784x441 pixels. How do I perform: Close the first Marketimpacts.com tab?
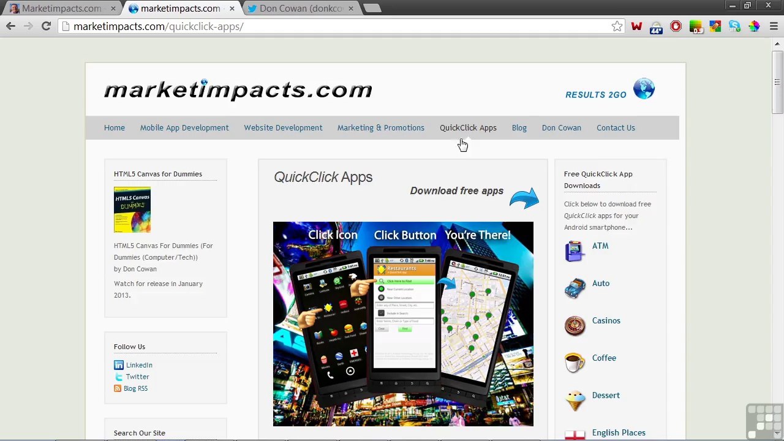tap(113, 9)
